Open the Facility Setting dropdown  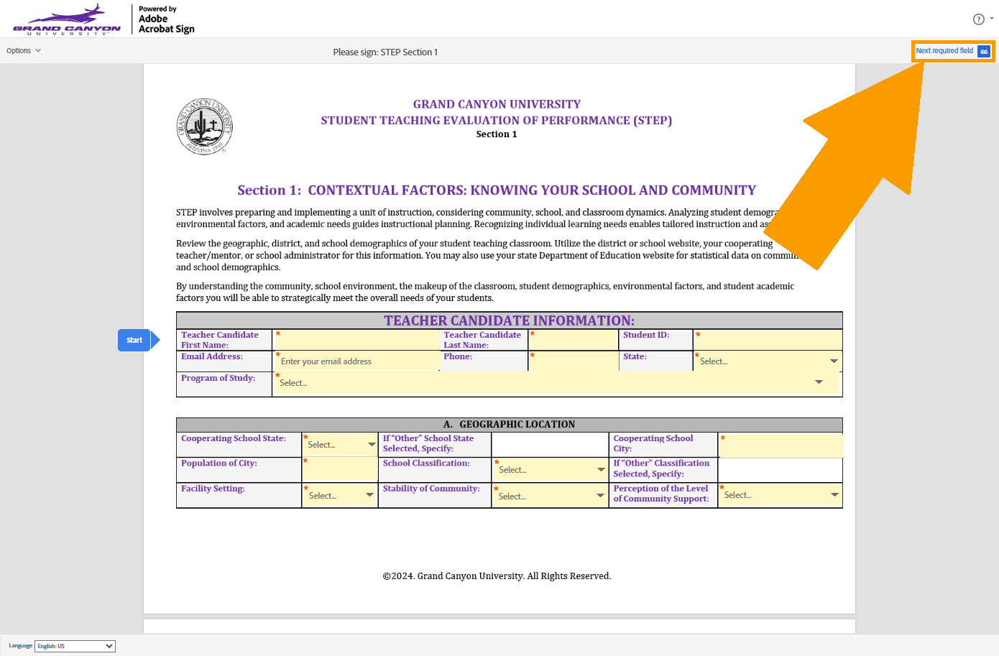pos(340,496)
